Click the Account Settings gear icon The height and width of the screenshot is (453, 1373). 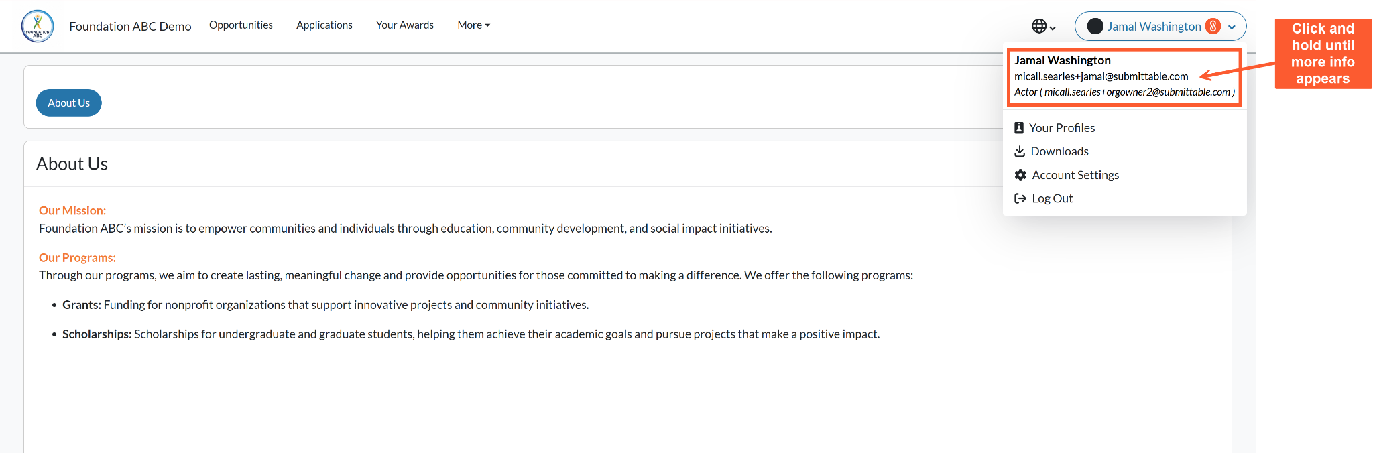(1020, 175)
